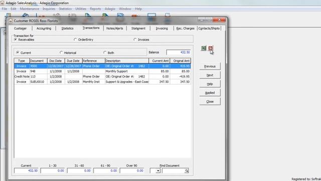This screenshot has width=321, height=181.
Task: Click the Find Document magnifier icon
Action: point(187,171)
